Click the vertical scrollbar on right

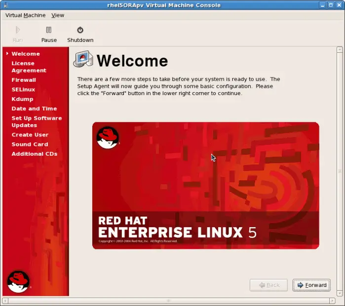coord(339,171)
